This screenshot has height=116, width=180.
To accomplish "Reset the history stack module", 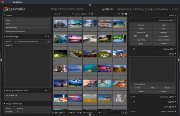I will click(134, 49).
